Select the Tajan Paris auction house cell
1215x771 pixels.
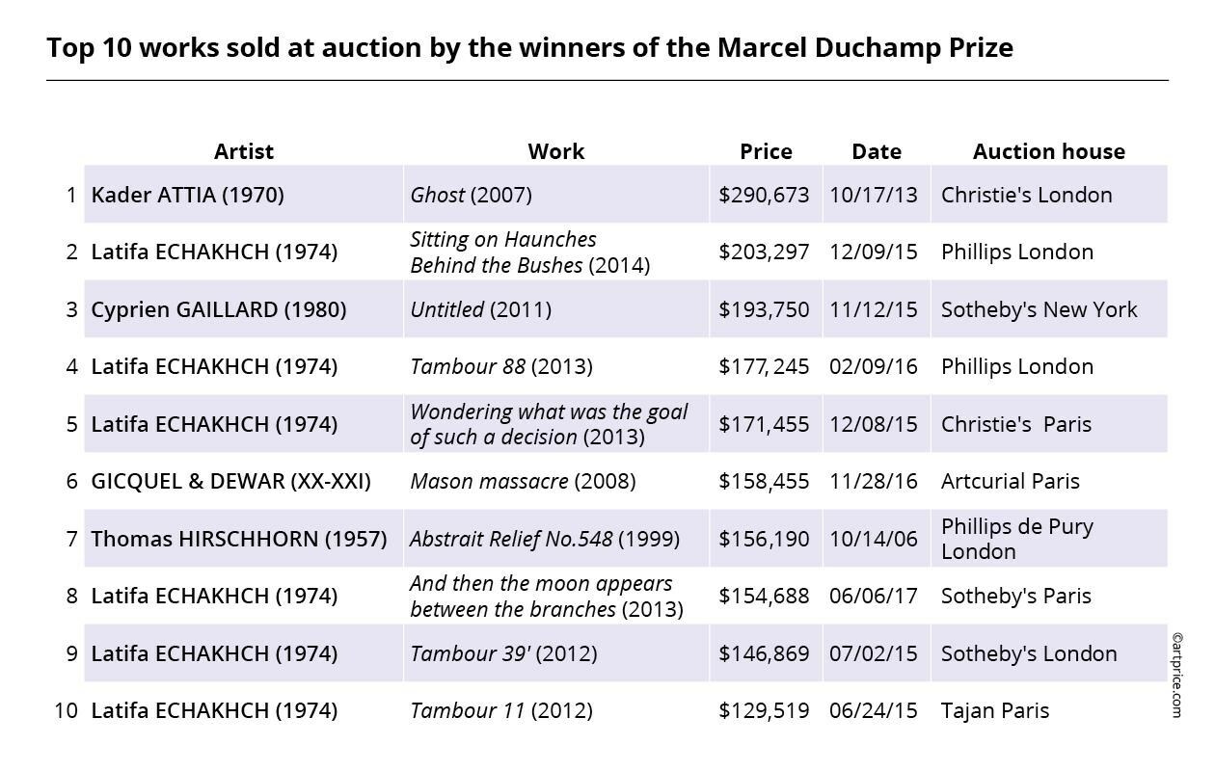(x=994, y=710)
